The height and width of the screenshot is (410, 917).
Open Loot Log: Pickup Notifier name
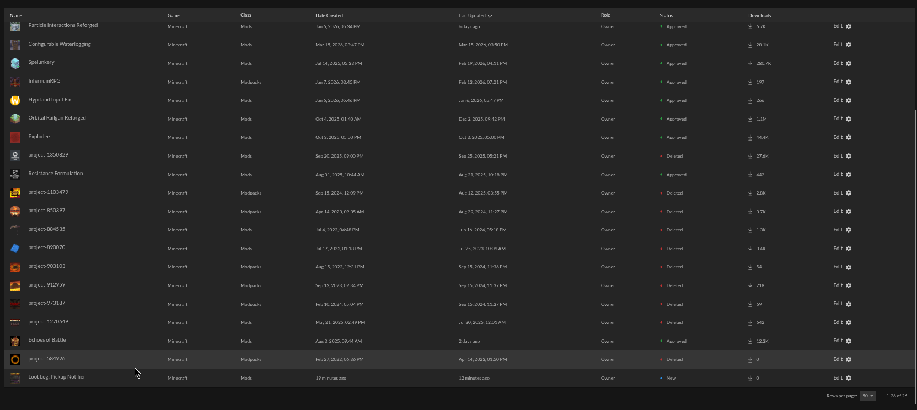57,377
